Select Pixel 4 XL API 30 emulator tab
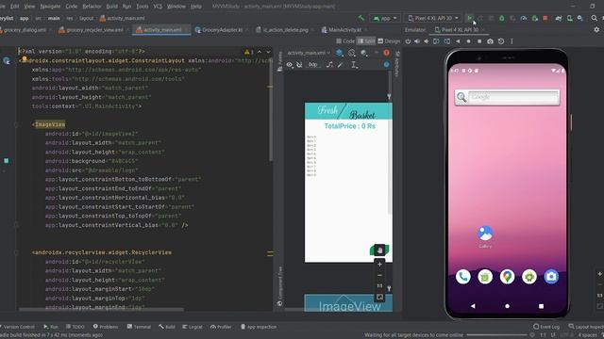Viewport: 604px width, 339px height. 460,29
